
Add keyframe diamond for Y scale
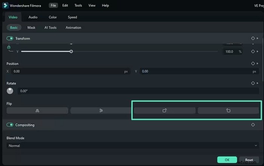coord(253,51)
